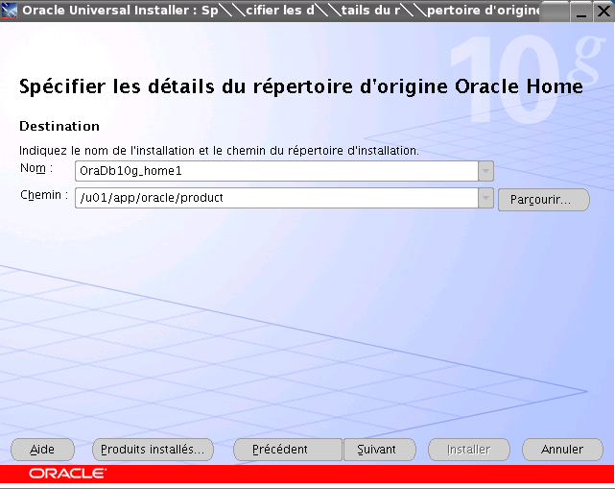The height and width of the screenshot is (489, 615).
Task: Open help with the Aide button
Action: [42, 450]
